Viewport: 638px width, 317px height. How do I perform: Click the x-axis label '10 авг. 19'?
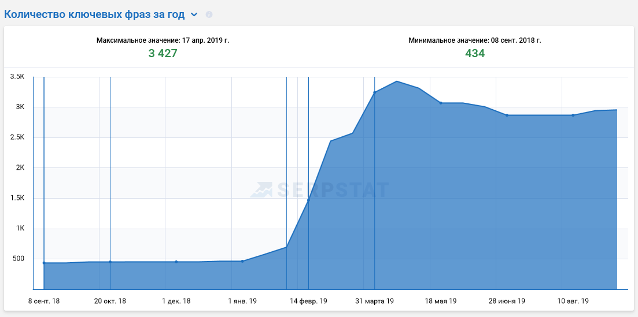point(573,301)
